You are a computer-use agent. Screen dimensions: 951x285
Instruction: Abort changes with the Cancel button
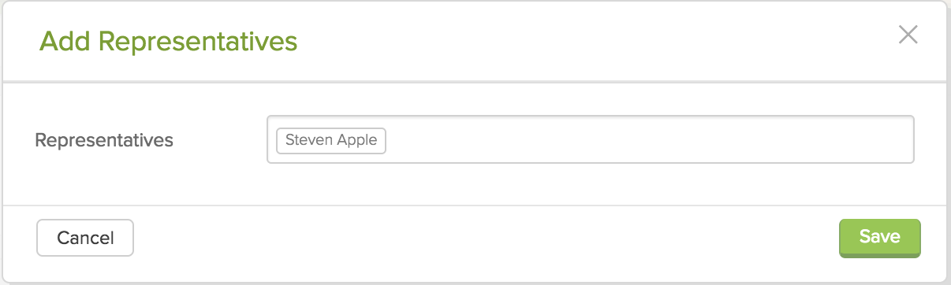[85, 238]
